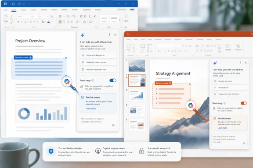This screenshot has height=168, width=253.
Task: Click Read-only info icon in Word panel
Action: click(93, 80)
